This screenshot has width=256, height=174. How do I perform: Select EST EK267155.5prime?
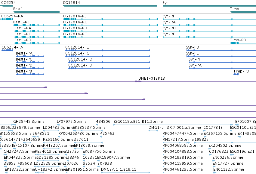[x=220, y=134]
